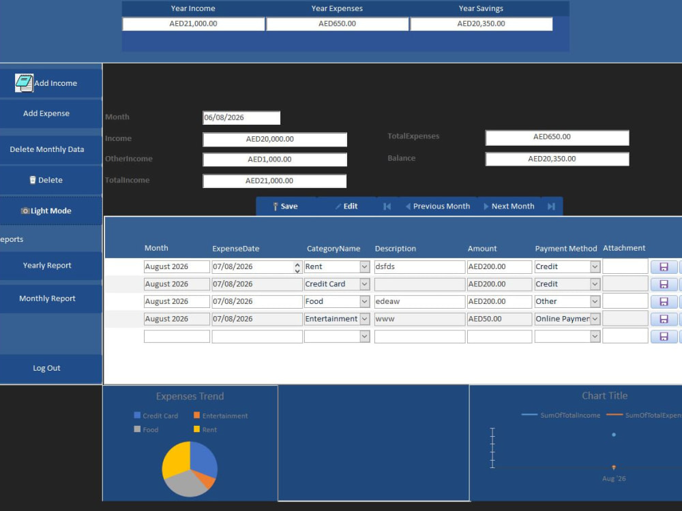
Task: Jump to last record with the arrow icon
Action: click(x=551, y=206)
